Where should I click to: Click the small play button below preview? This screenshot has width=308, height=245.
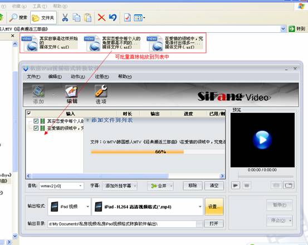click(236, 185)
